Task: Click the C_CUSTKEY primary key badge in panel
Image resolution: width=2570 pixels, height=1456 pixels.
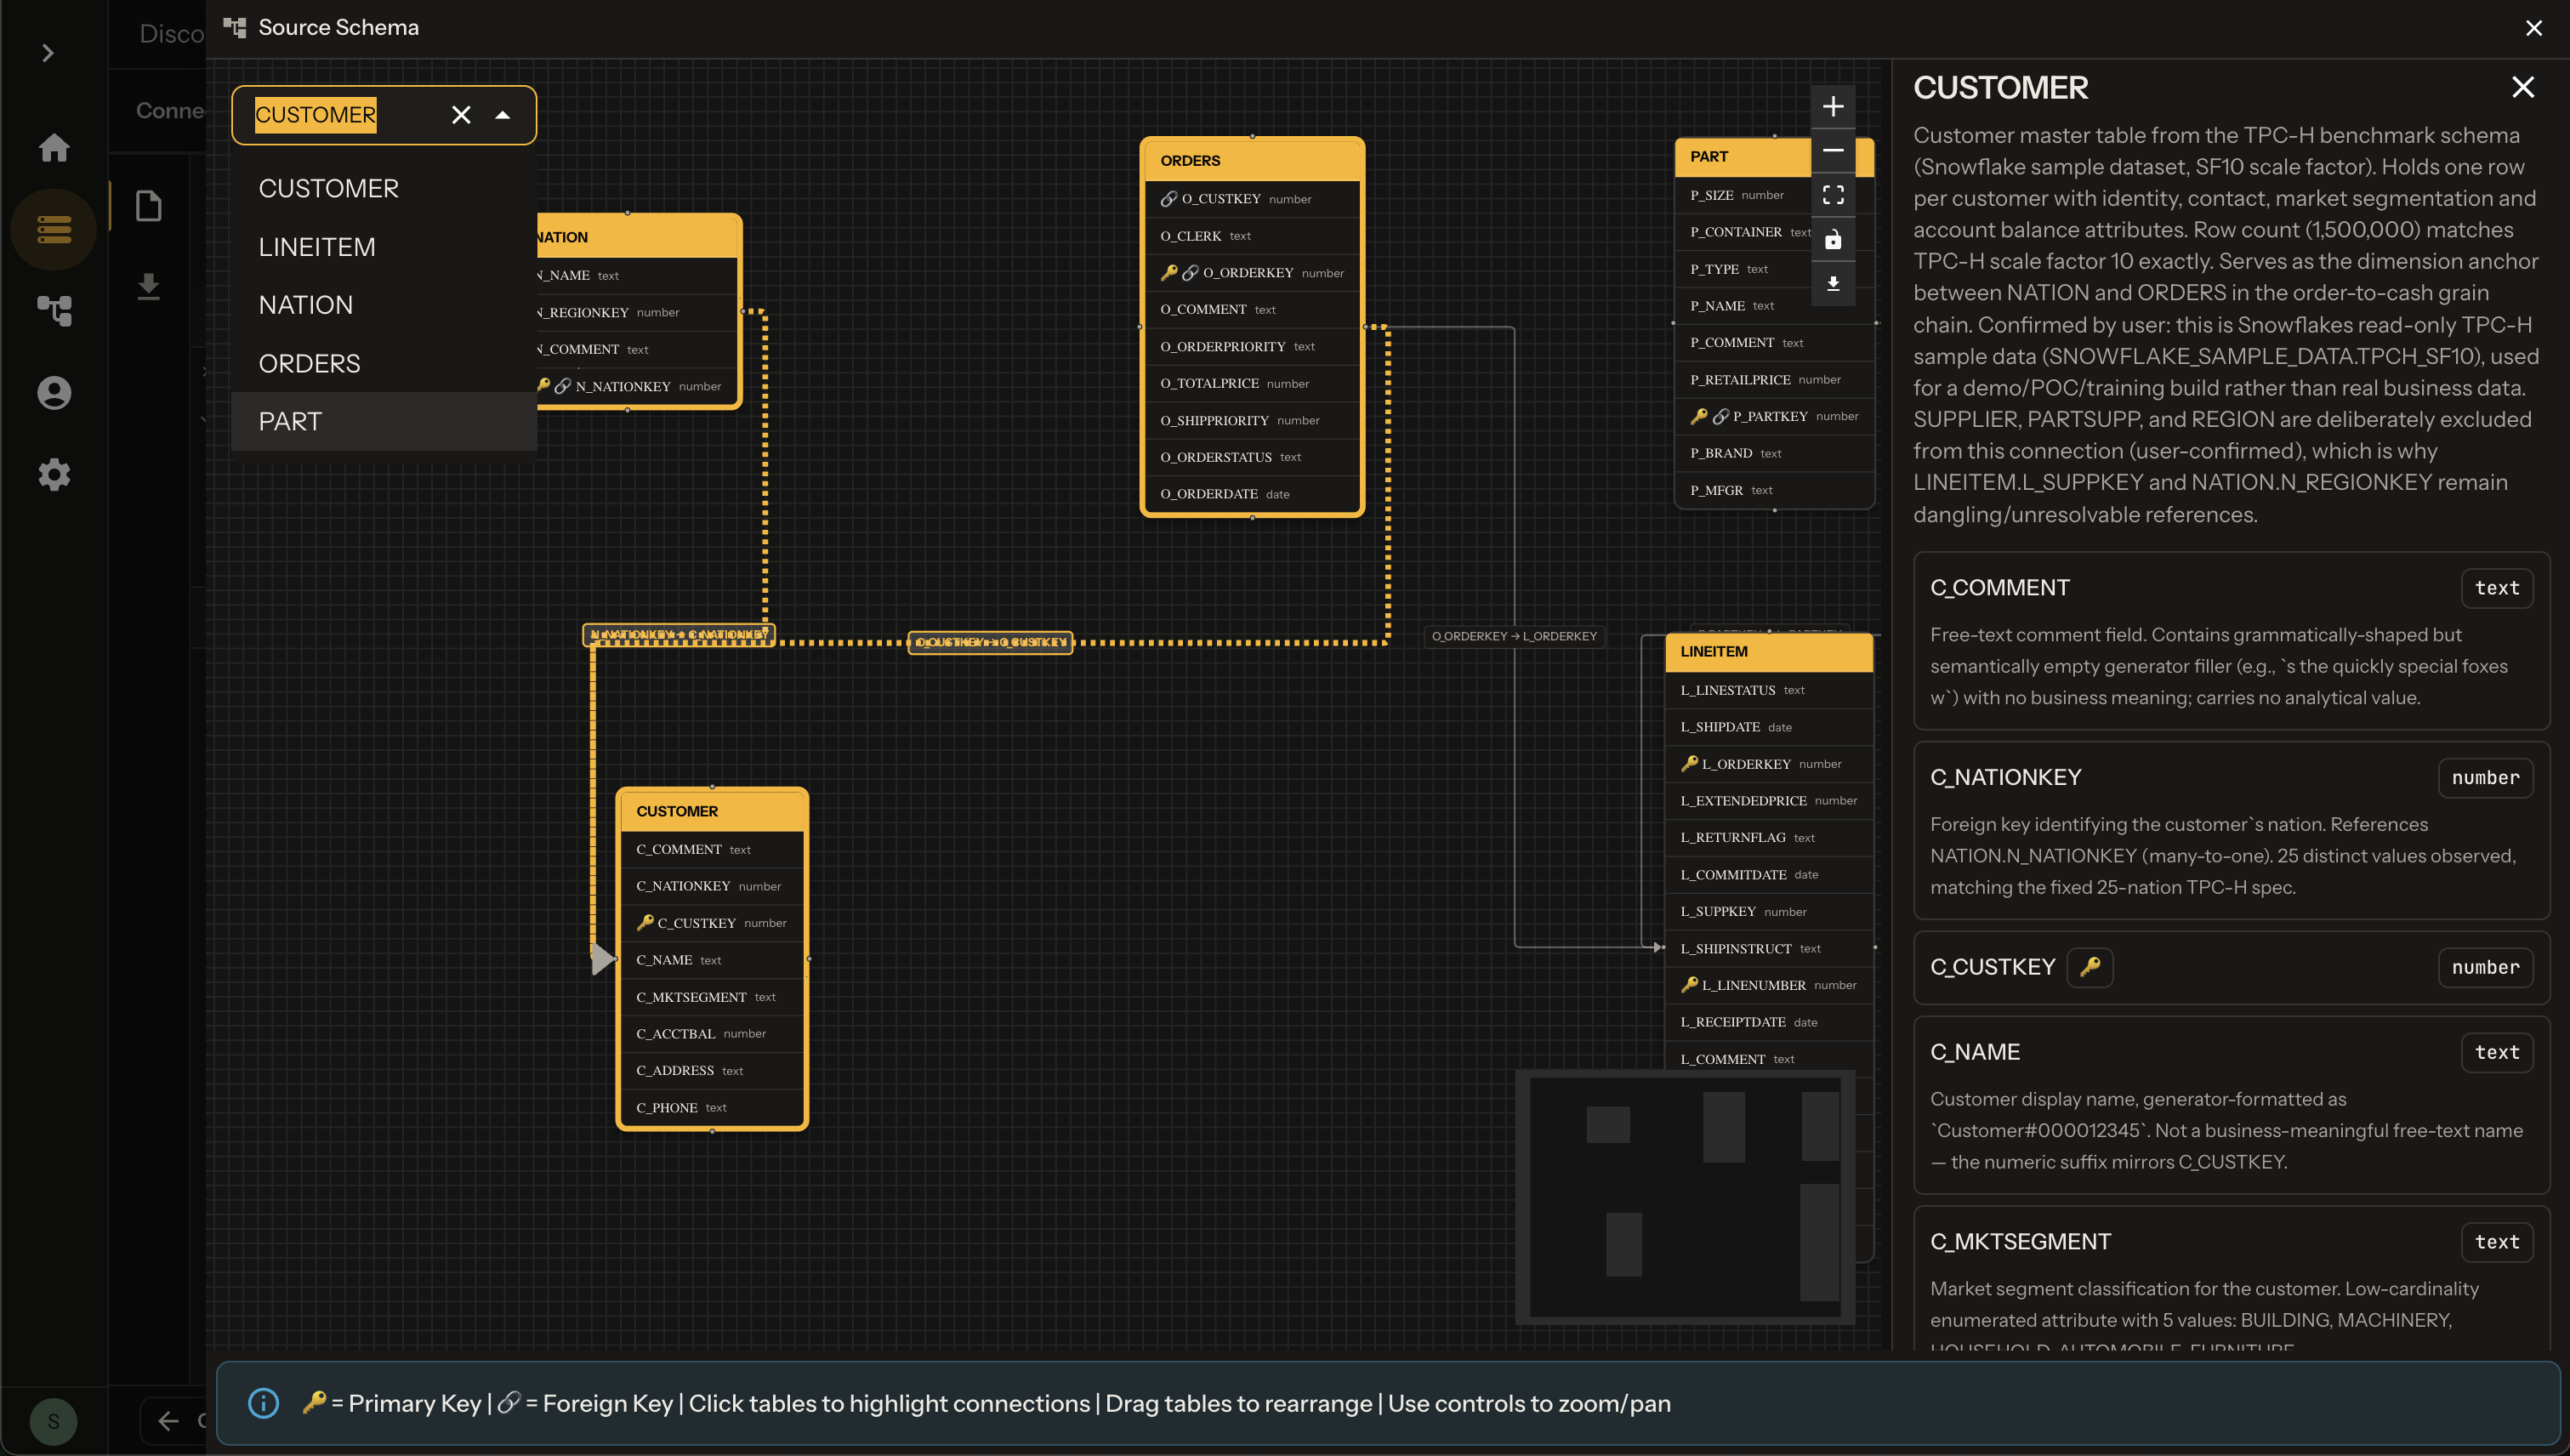Action: [x=2089, y=967]
